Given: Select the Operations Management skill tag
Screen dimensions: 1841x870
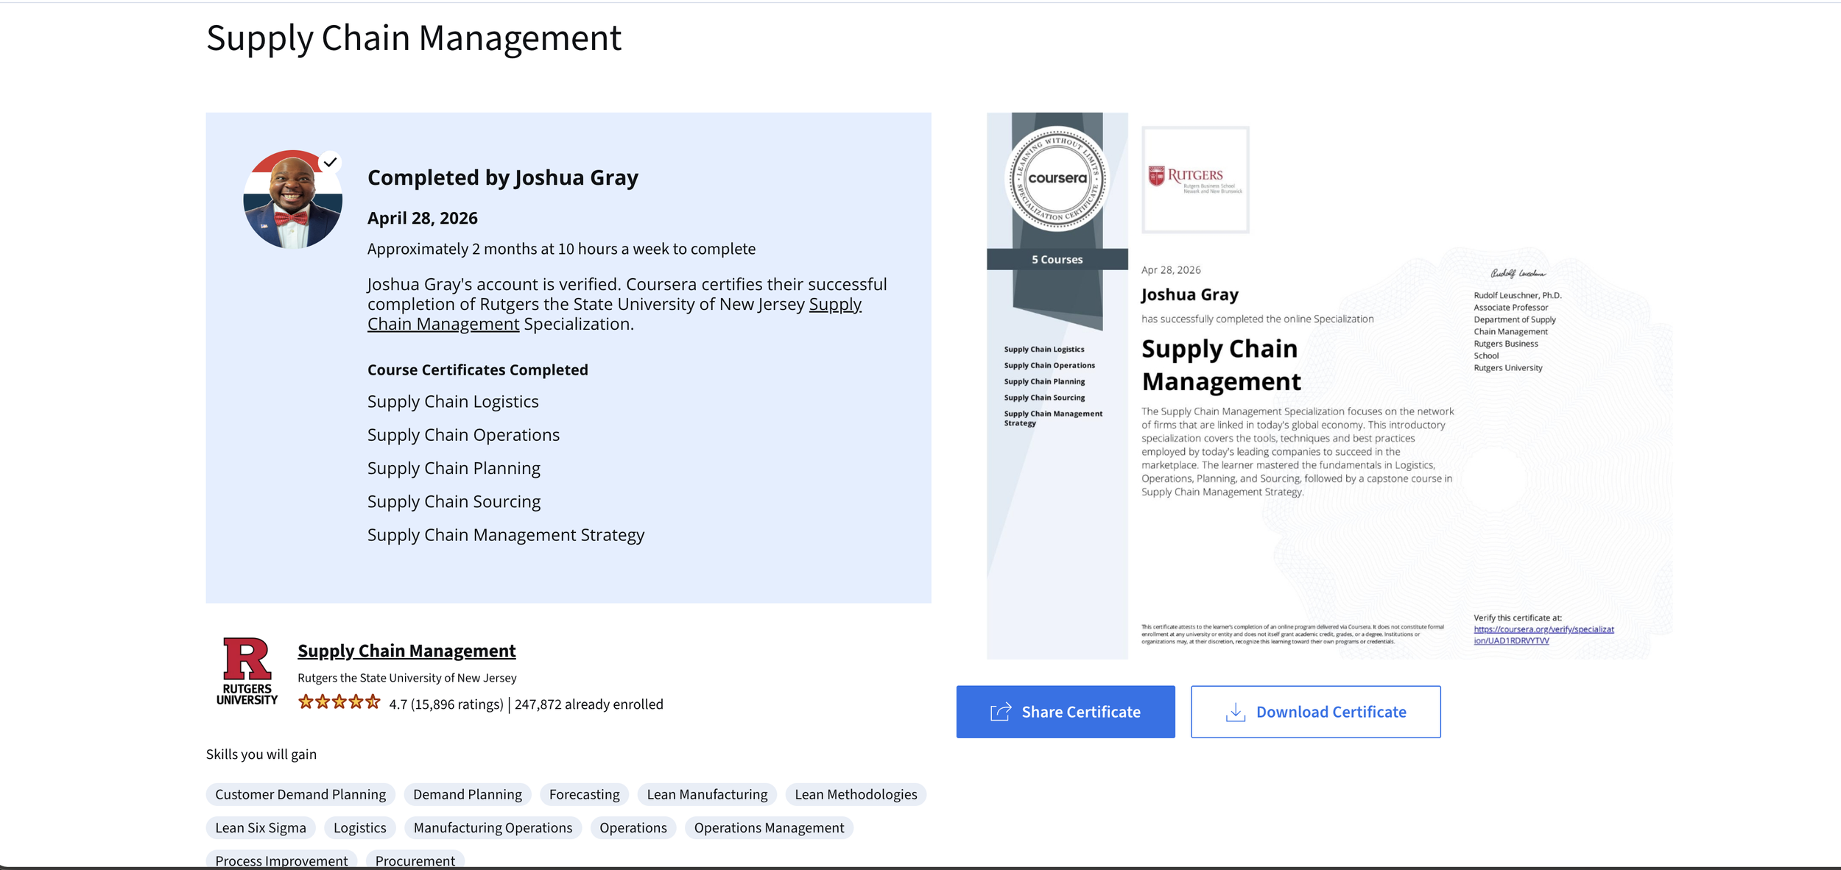Looking at the screenshot, I should click(769, 828).
